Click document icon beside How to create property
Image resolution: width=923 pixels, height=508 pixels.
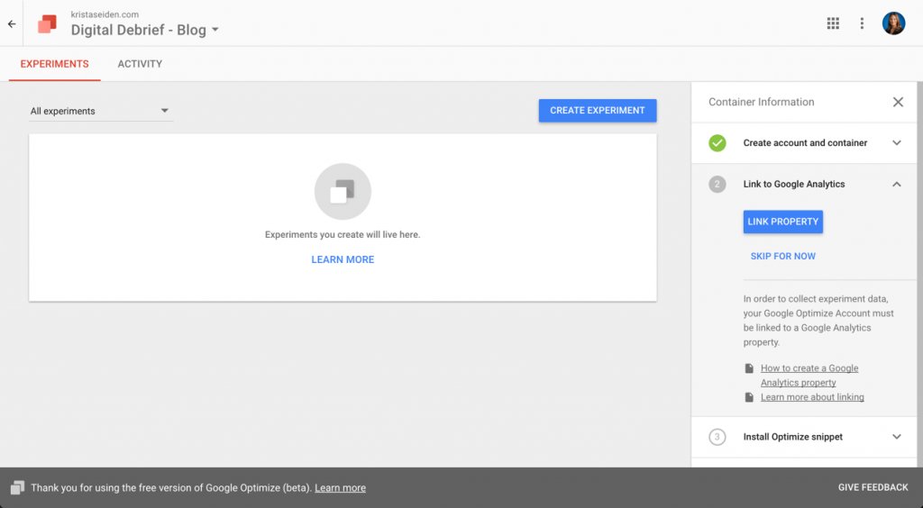[749, 368]
